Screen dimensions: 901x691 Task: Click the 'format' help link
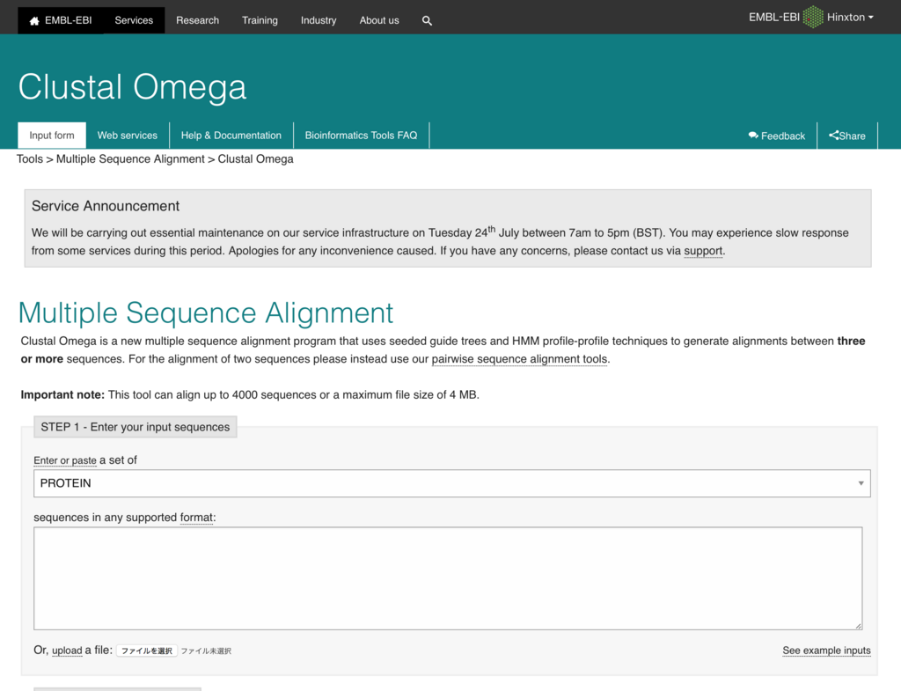(x=196, y=518)
